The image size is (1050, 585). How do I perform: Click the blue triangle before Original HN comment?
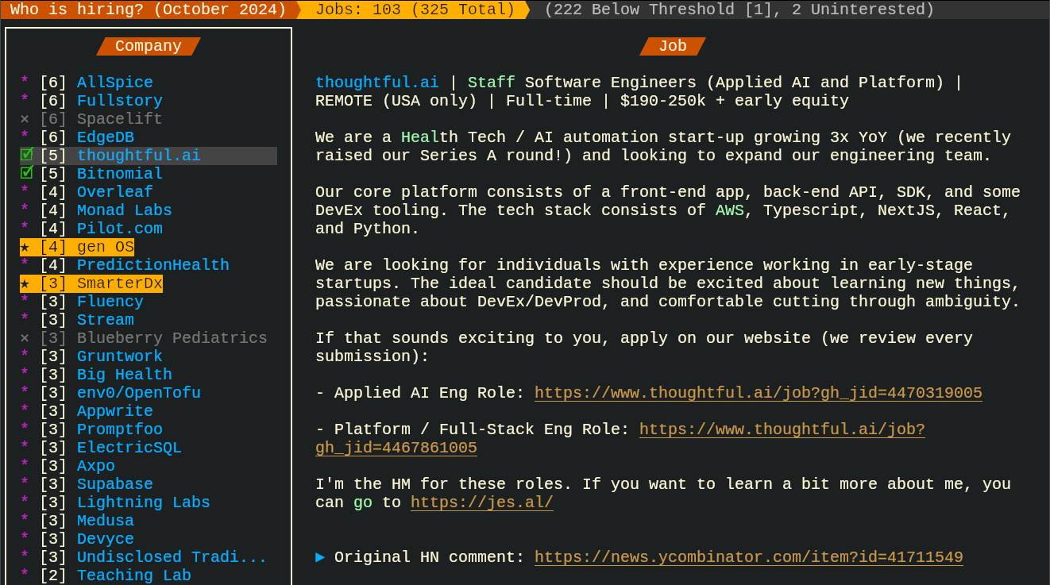tap(320, 557)
